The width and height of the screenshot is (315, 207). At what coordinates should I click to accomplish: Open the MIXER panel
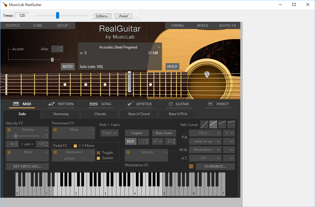click(x=202, y=26)
